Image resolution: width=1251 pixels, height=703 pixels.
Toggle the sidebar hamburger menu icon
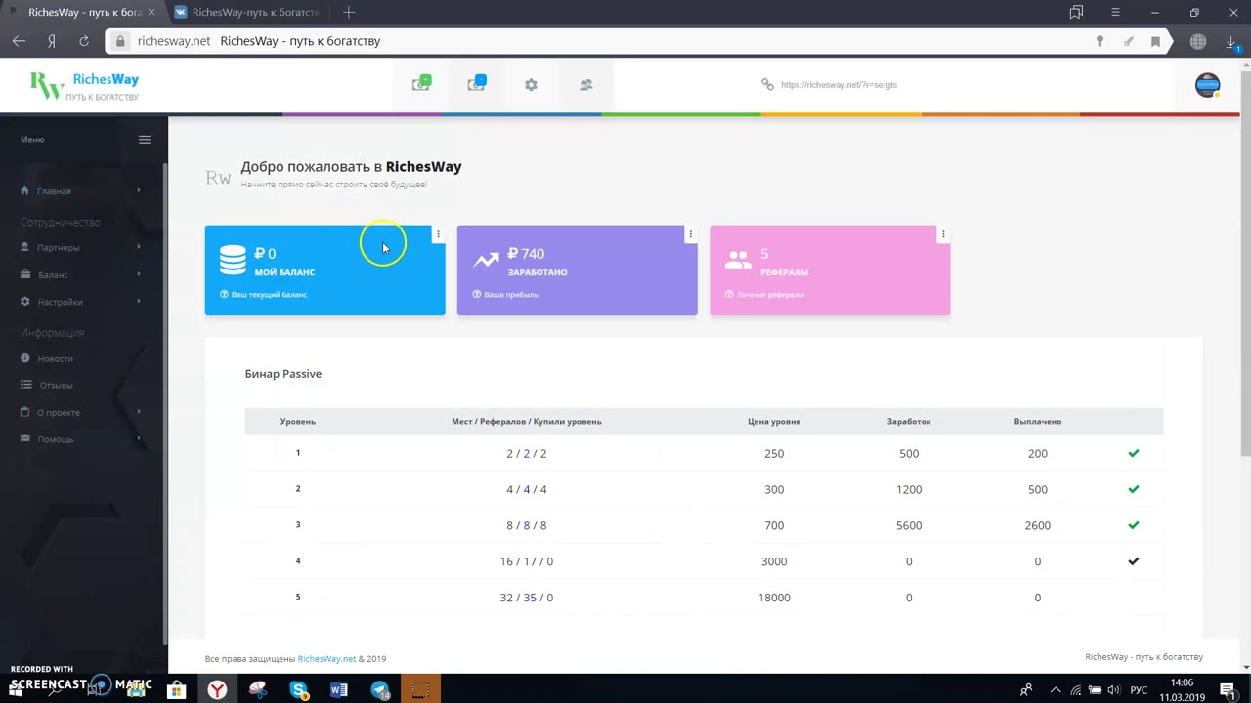point(145,140)
